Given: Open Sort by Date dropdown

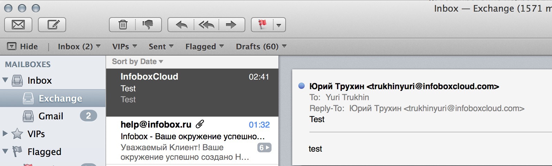Looking at the screenshot, I should pyautogui.click(x=137, y=62).
